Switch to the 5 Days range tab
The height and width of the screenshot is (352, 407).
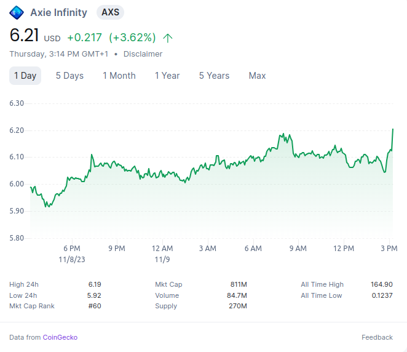coord(69,76)
